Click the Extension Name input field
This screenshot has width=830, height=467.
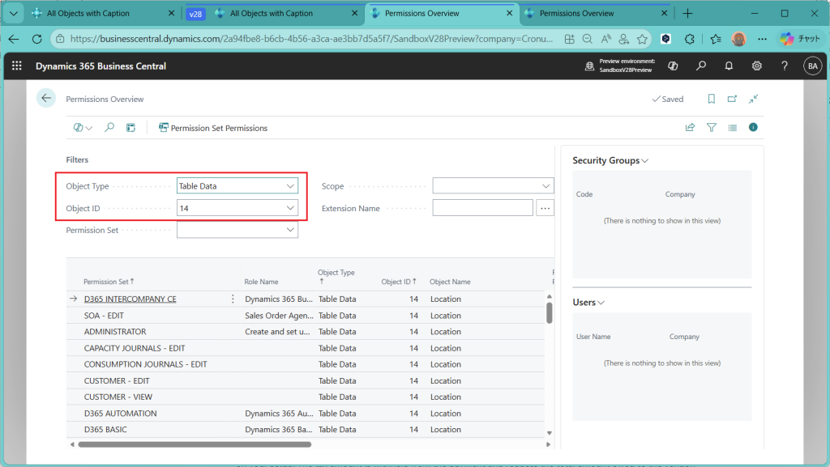tap(482, 208)
